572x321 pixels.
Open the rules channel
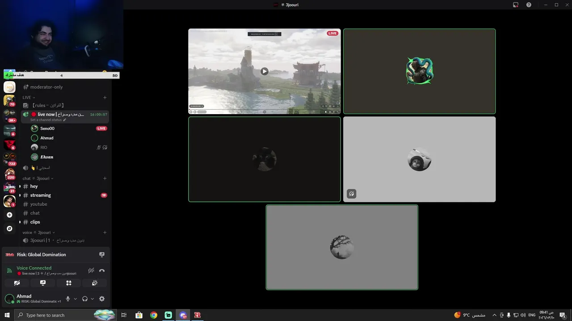point(65,105)
